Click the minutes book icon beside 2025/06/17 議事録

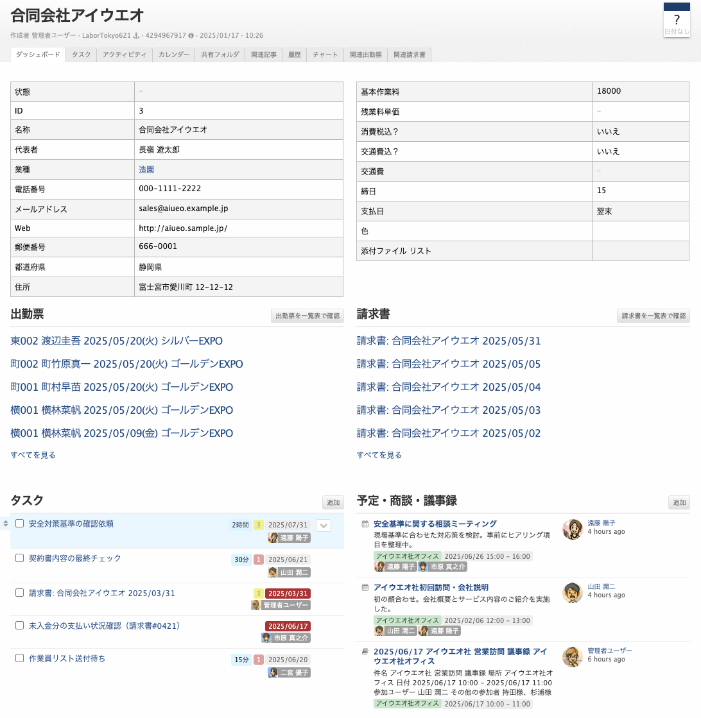pos(365,651)
